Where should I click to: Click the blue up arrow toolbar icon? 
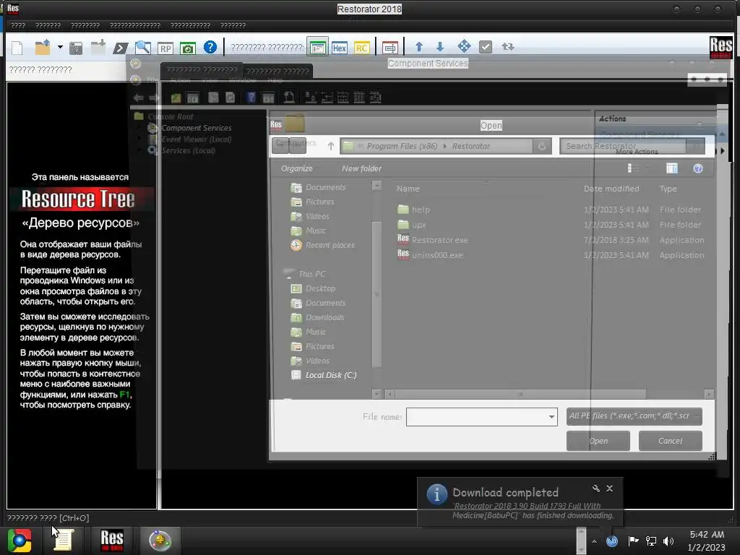(418, 47)
